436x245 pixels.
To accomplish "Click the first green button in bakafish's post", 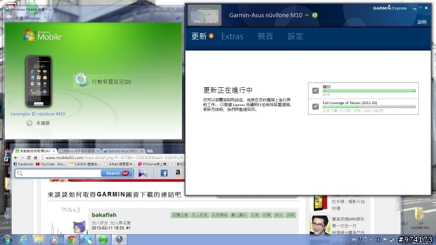I will coord(180,215).
